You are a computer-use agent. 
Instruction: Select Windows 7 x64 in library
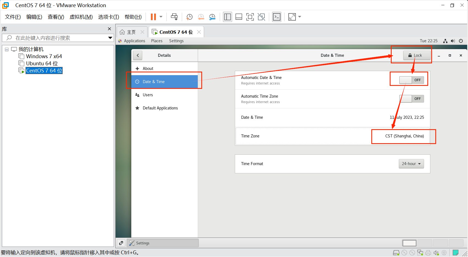44,56
